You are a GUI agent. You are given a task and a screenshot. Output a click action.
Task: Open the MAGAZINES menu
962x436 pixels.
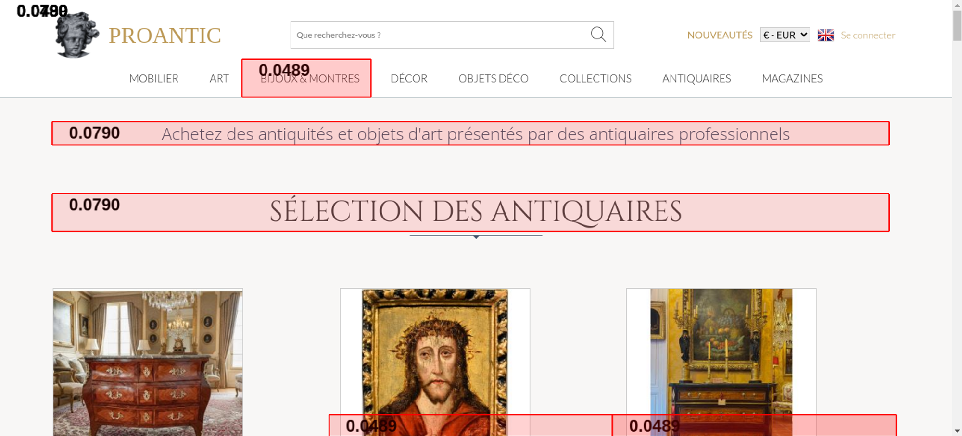click(792, 78)
